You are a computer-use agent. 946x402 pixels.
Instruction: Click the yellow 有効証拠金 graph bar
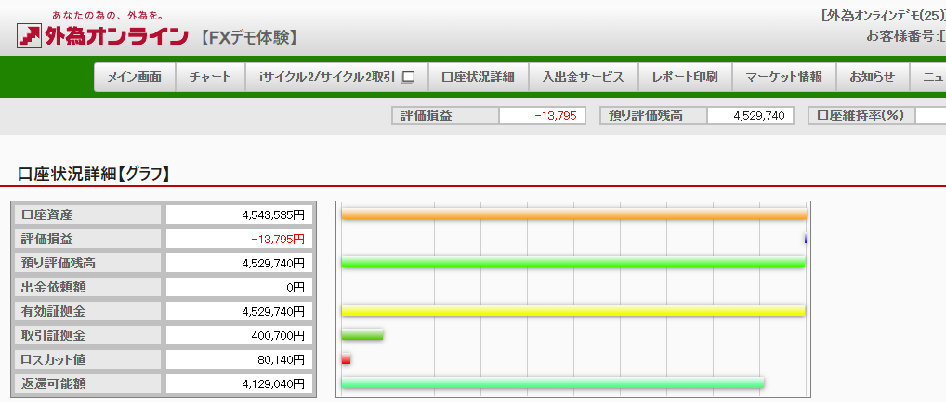coord(572,311)
